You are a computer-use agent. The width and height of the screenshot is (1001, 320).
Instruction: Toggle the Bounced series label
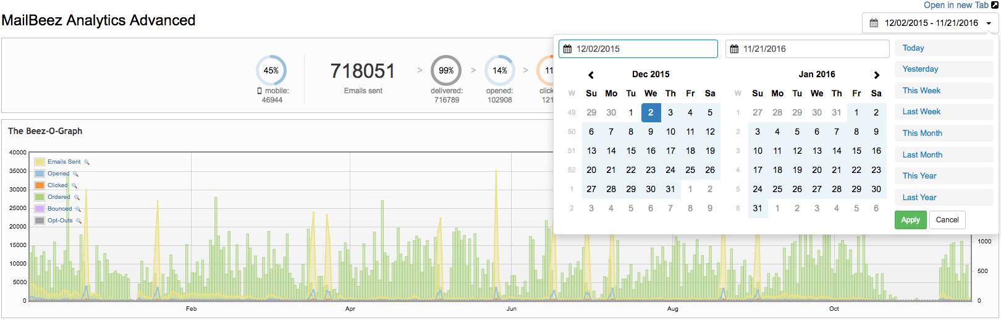click(60, 209)
